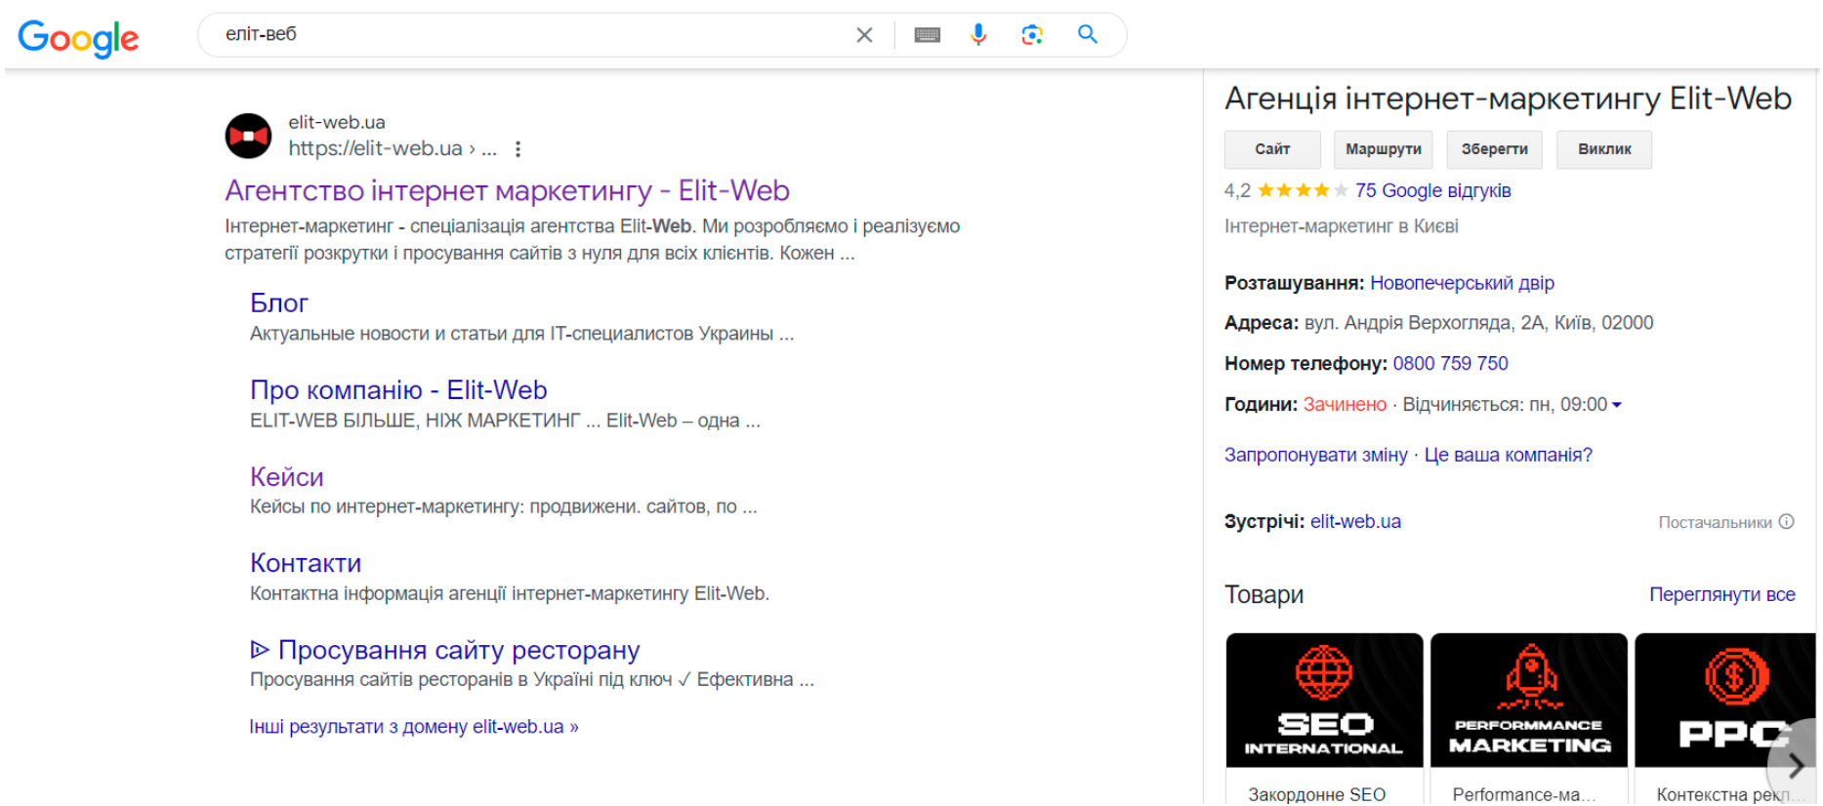This screenshot has width=1823, height=806.
Task: Click the magnifying glass search icon
Action: coord(1088,34)
